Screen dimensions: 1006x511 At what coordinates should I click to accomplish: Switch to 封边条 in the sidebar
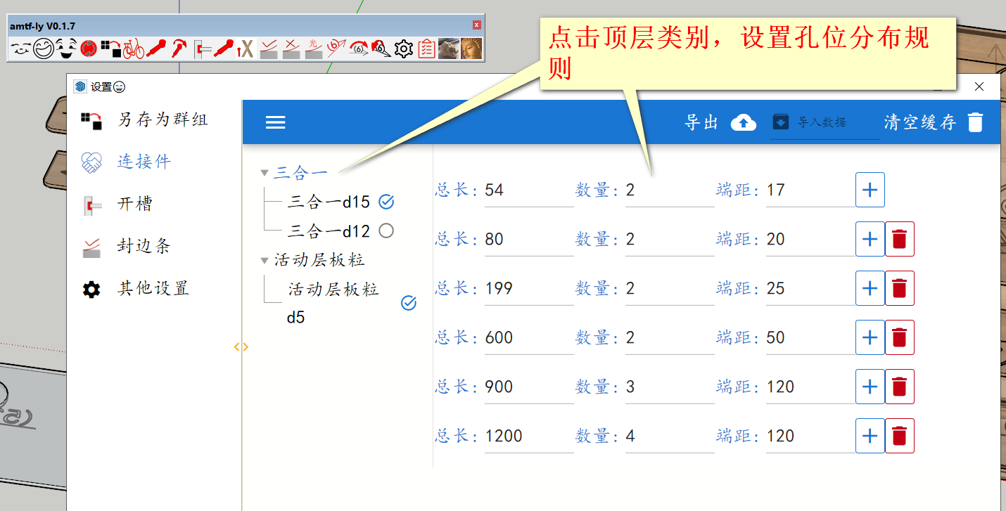pos(144,246)
